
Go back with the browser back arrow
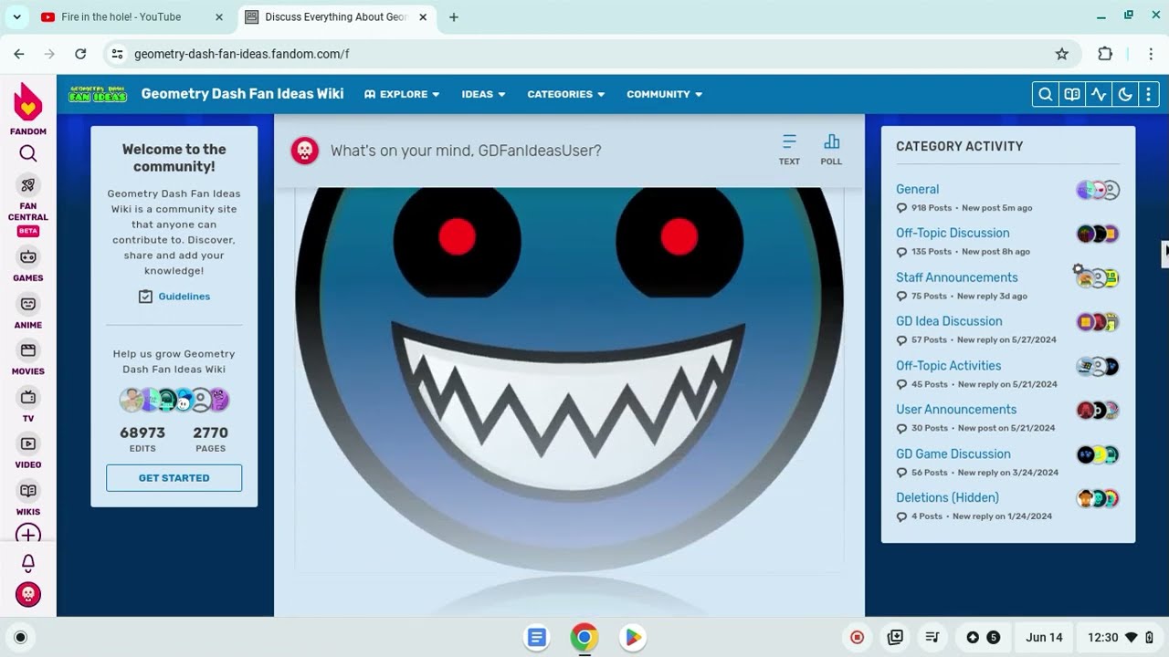(19, 54)
